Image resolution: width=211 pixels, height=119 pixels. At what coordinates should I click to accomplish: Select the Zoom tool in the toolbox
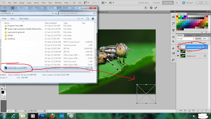pyautogui.click(x=4, y=86)
